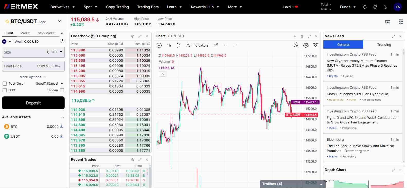This screenshot has width=407, height=188.
Task: Deposit USDT via download icon
Action: (61, 136)
